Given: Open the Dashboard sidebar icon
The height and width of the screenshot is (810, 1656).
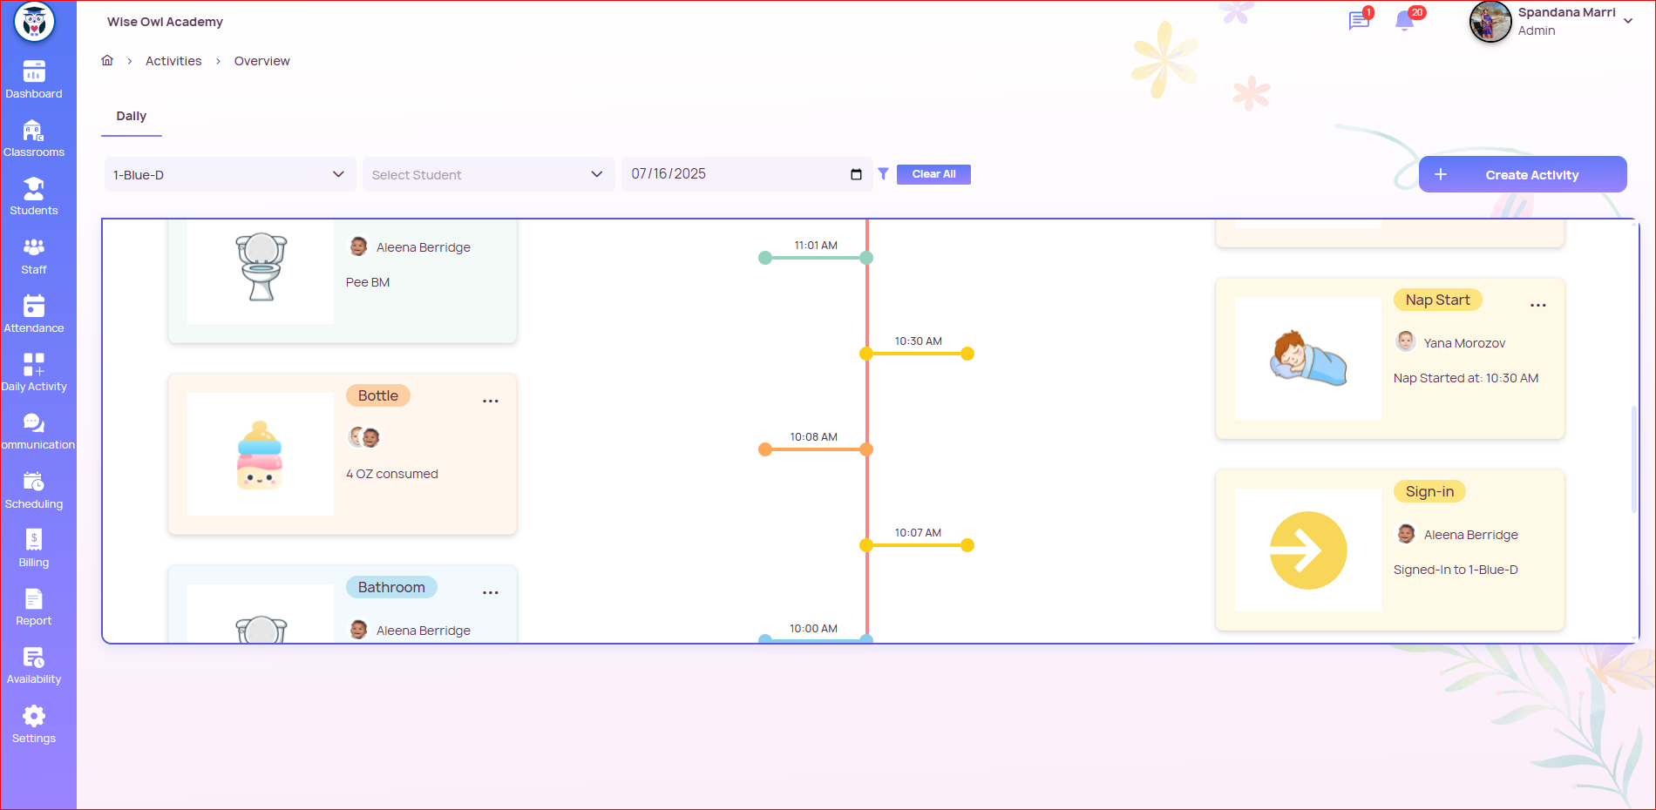Looking at the screenshot, I should click(x=34, y=80).
